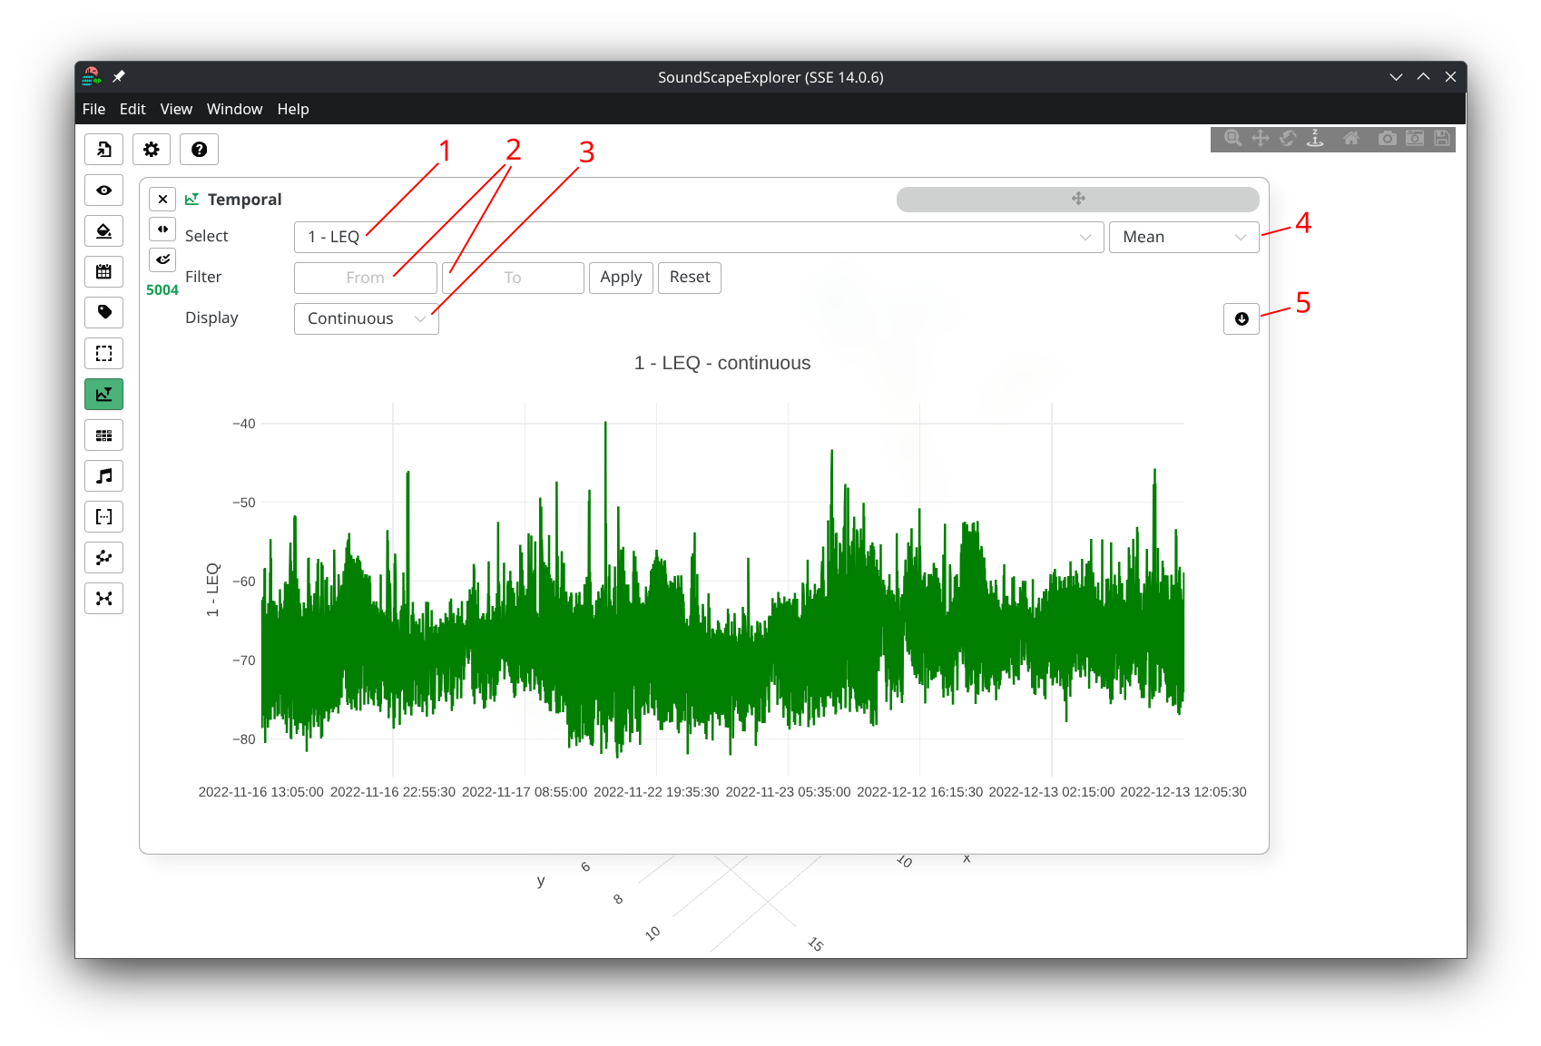
Task: Click the download arrow button for plot
Action: tap(1241, 319)
